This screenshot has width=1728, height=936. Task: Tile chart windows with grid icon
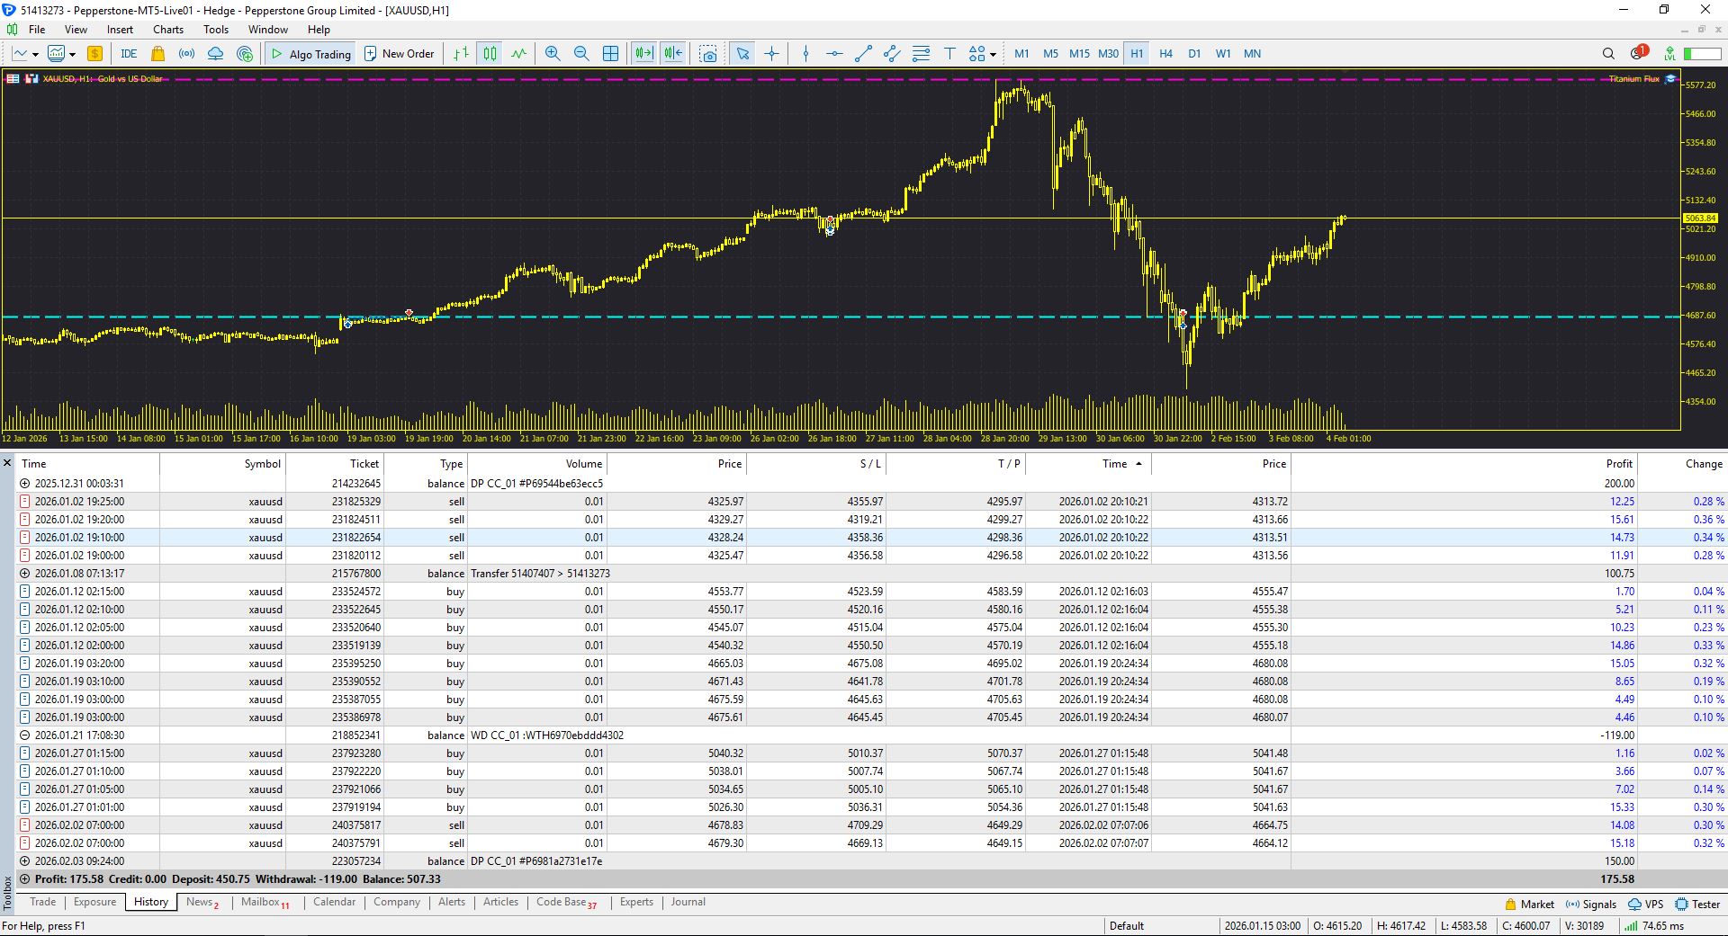click(x=610, y=54)
